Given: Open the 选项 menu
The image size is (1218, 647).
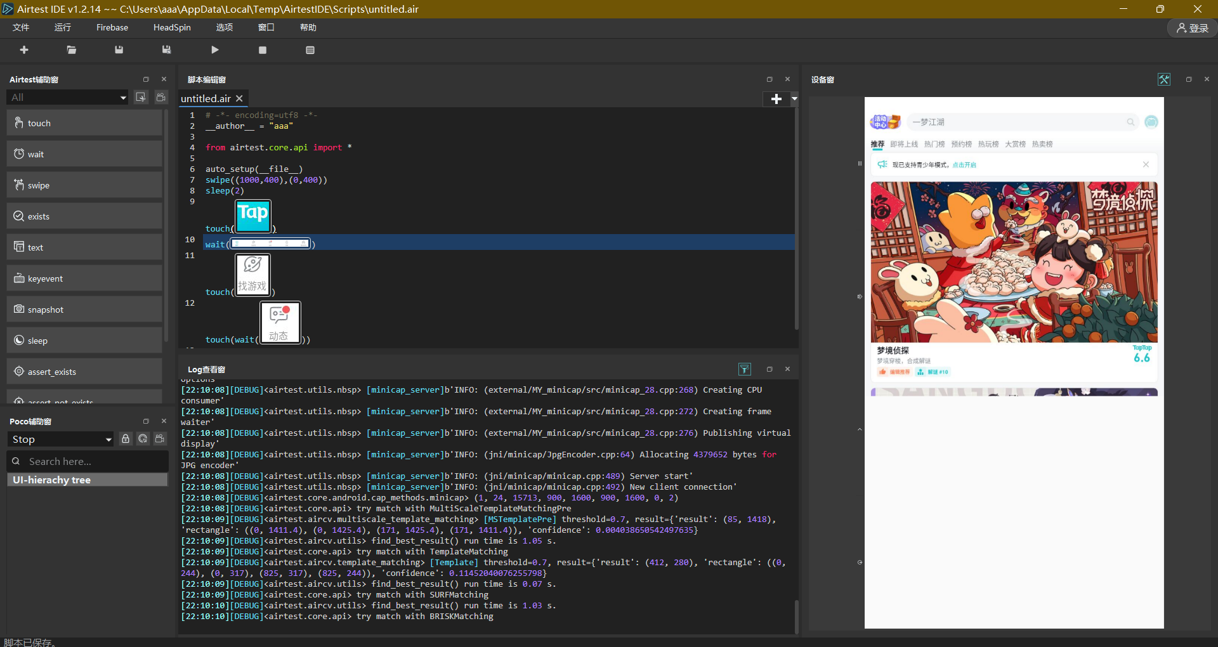Looking at the screenshot, I should [225, 27].
